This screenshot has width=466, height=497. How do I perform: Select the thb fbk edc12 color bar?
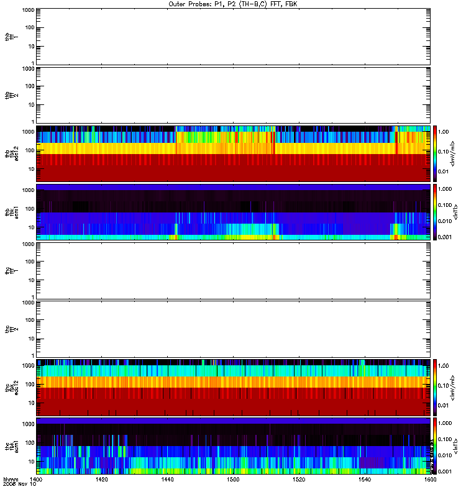435,153
